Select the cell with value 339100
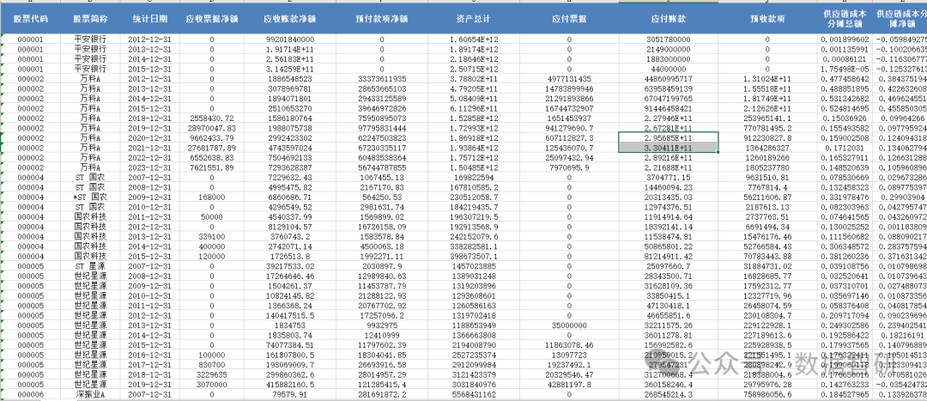This screenshot has width=927, height=401. (x=212, y=237)
